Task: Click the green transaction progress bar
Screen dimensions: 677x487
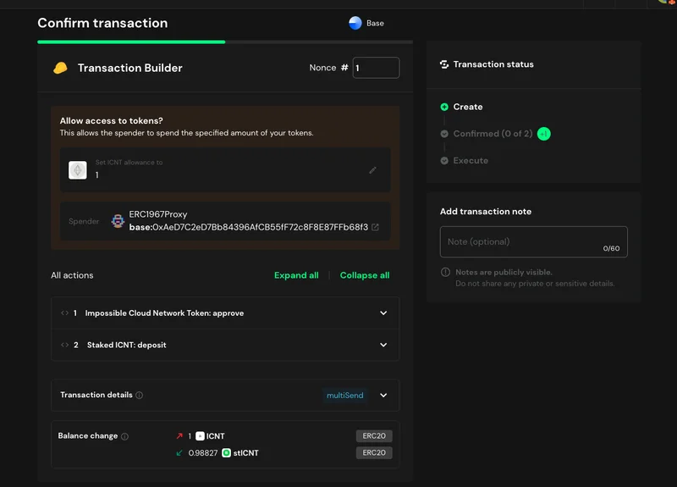Action: 131,41
